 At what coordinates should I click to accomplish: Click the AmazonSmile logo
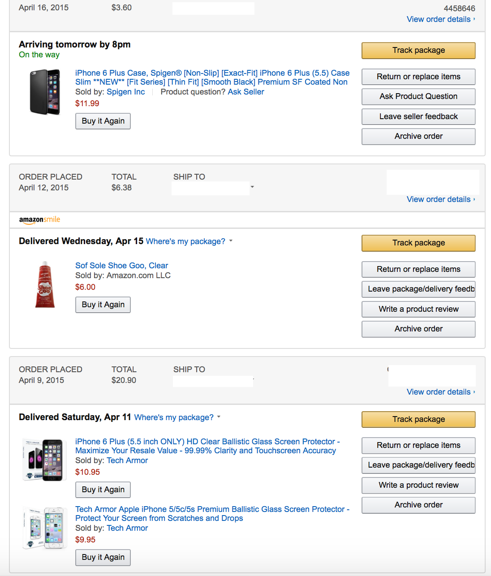(39, 219)
